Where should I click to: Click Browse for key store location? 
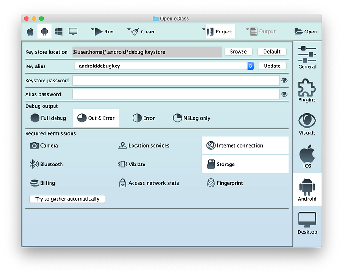[238, 52]
